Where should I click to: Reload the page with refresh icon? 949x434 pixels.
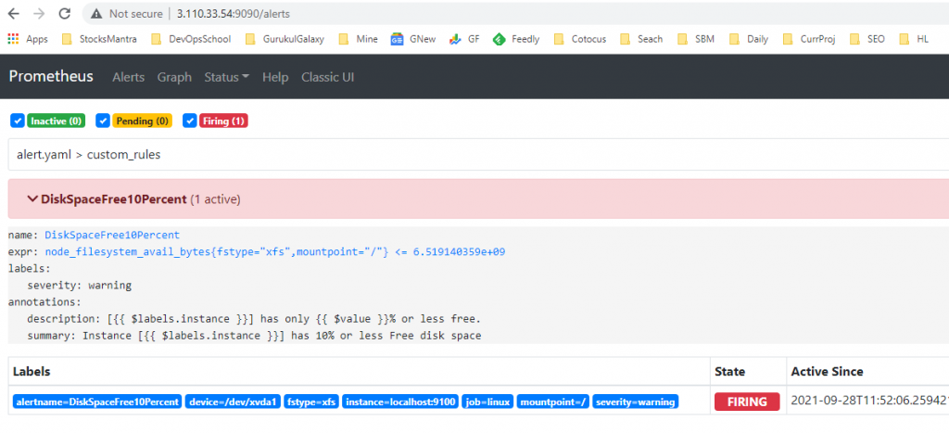(x=64, y=14)
